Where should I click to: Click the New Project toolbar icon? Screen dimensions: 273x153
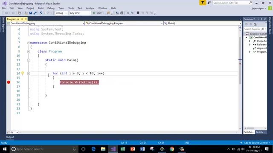click(x=19, y=13)
